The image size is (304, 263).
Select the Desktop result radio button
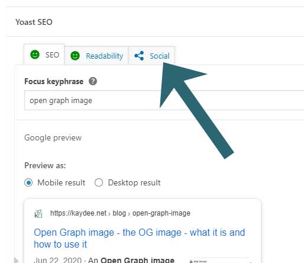99,182
